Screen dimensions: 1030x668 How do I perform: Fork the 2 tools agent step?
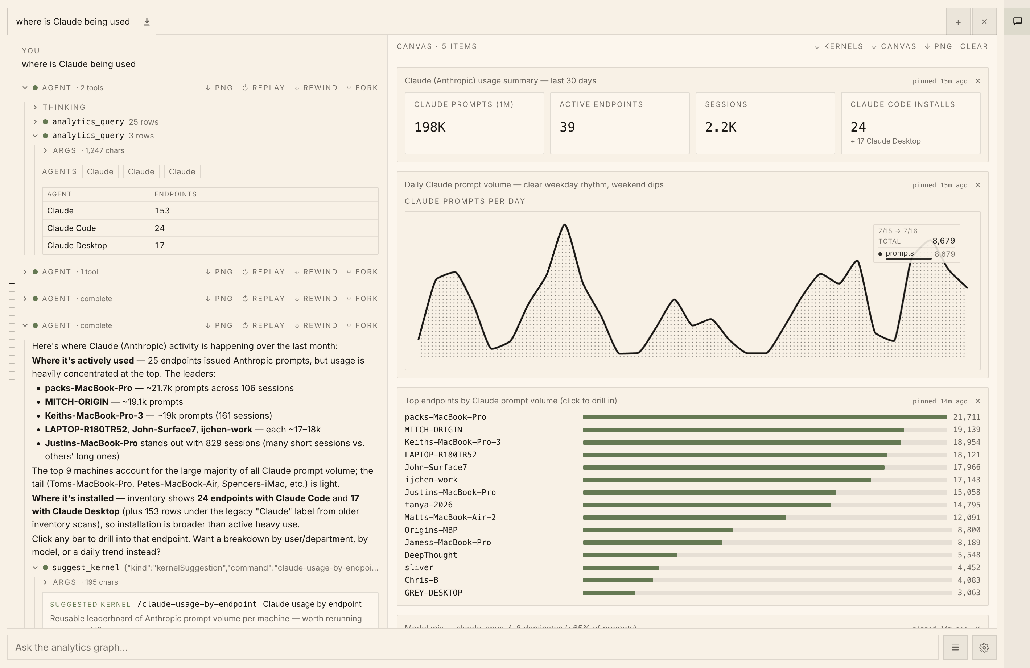pyautogui.click(x=362, y=87)
